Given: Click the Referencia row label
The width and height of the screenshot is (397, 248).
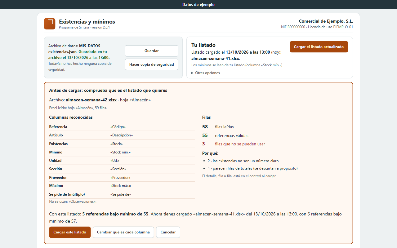Looking at the screenshot, I should [x=58, y=127].
